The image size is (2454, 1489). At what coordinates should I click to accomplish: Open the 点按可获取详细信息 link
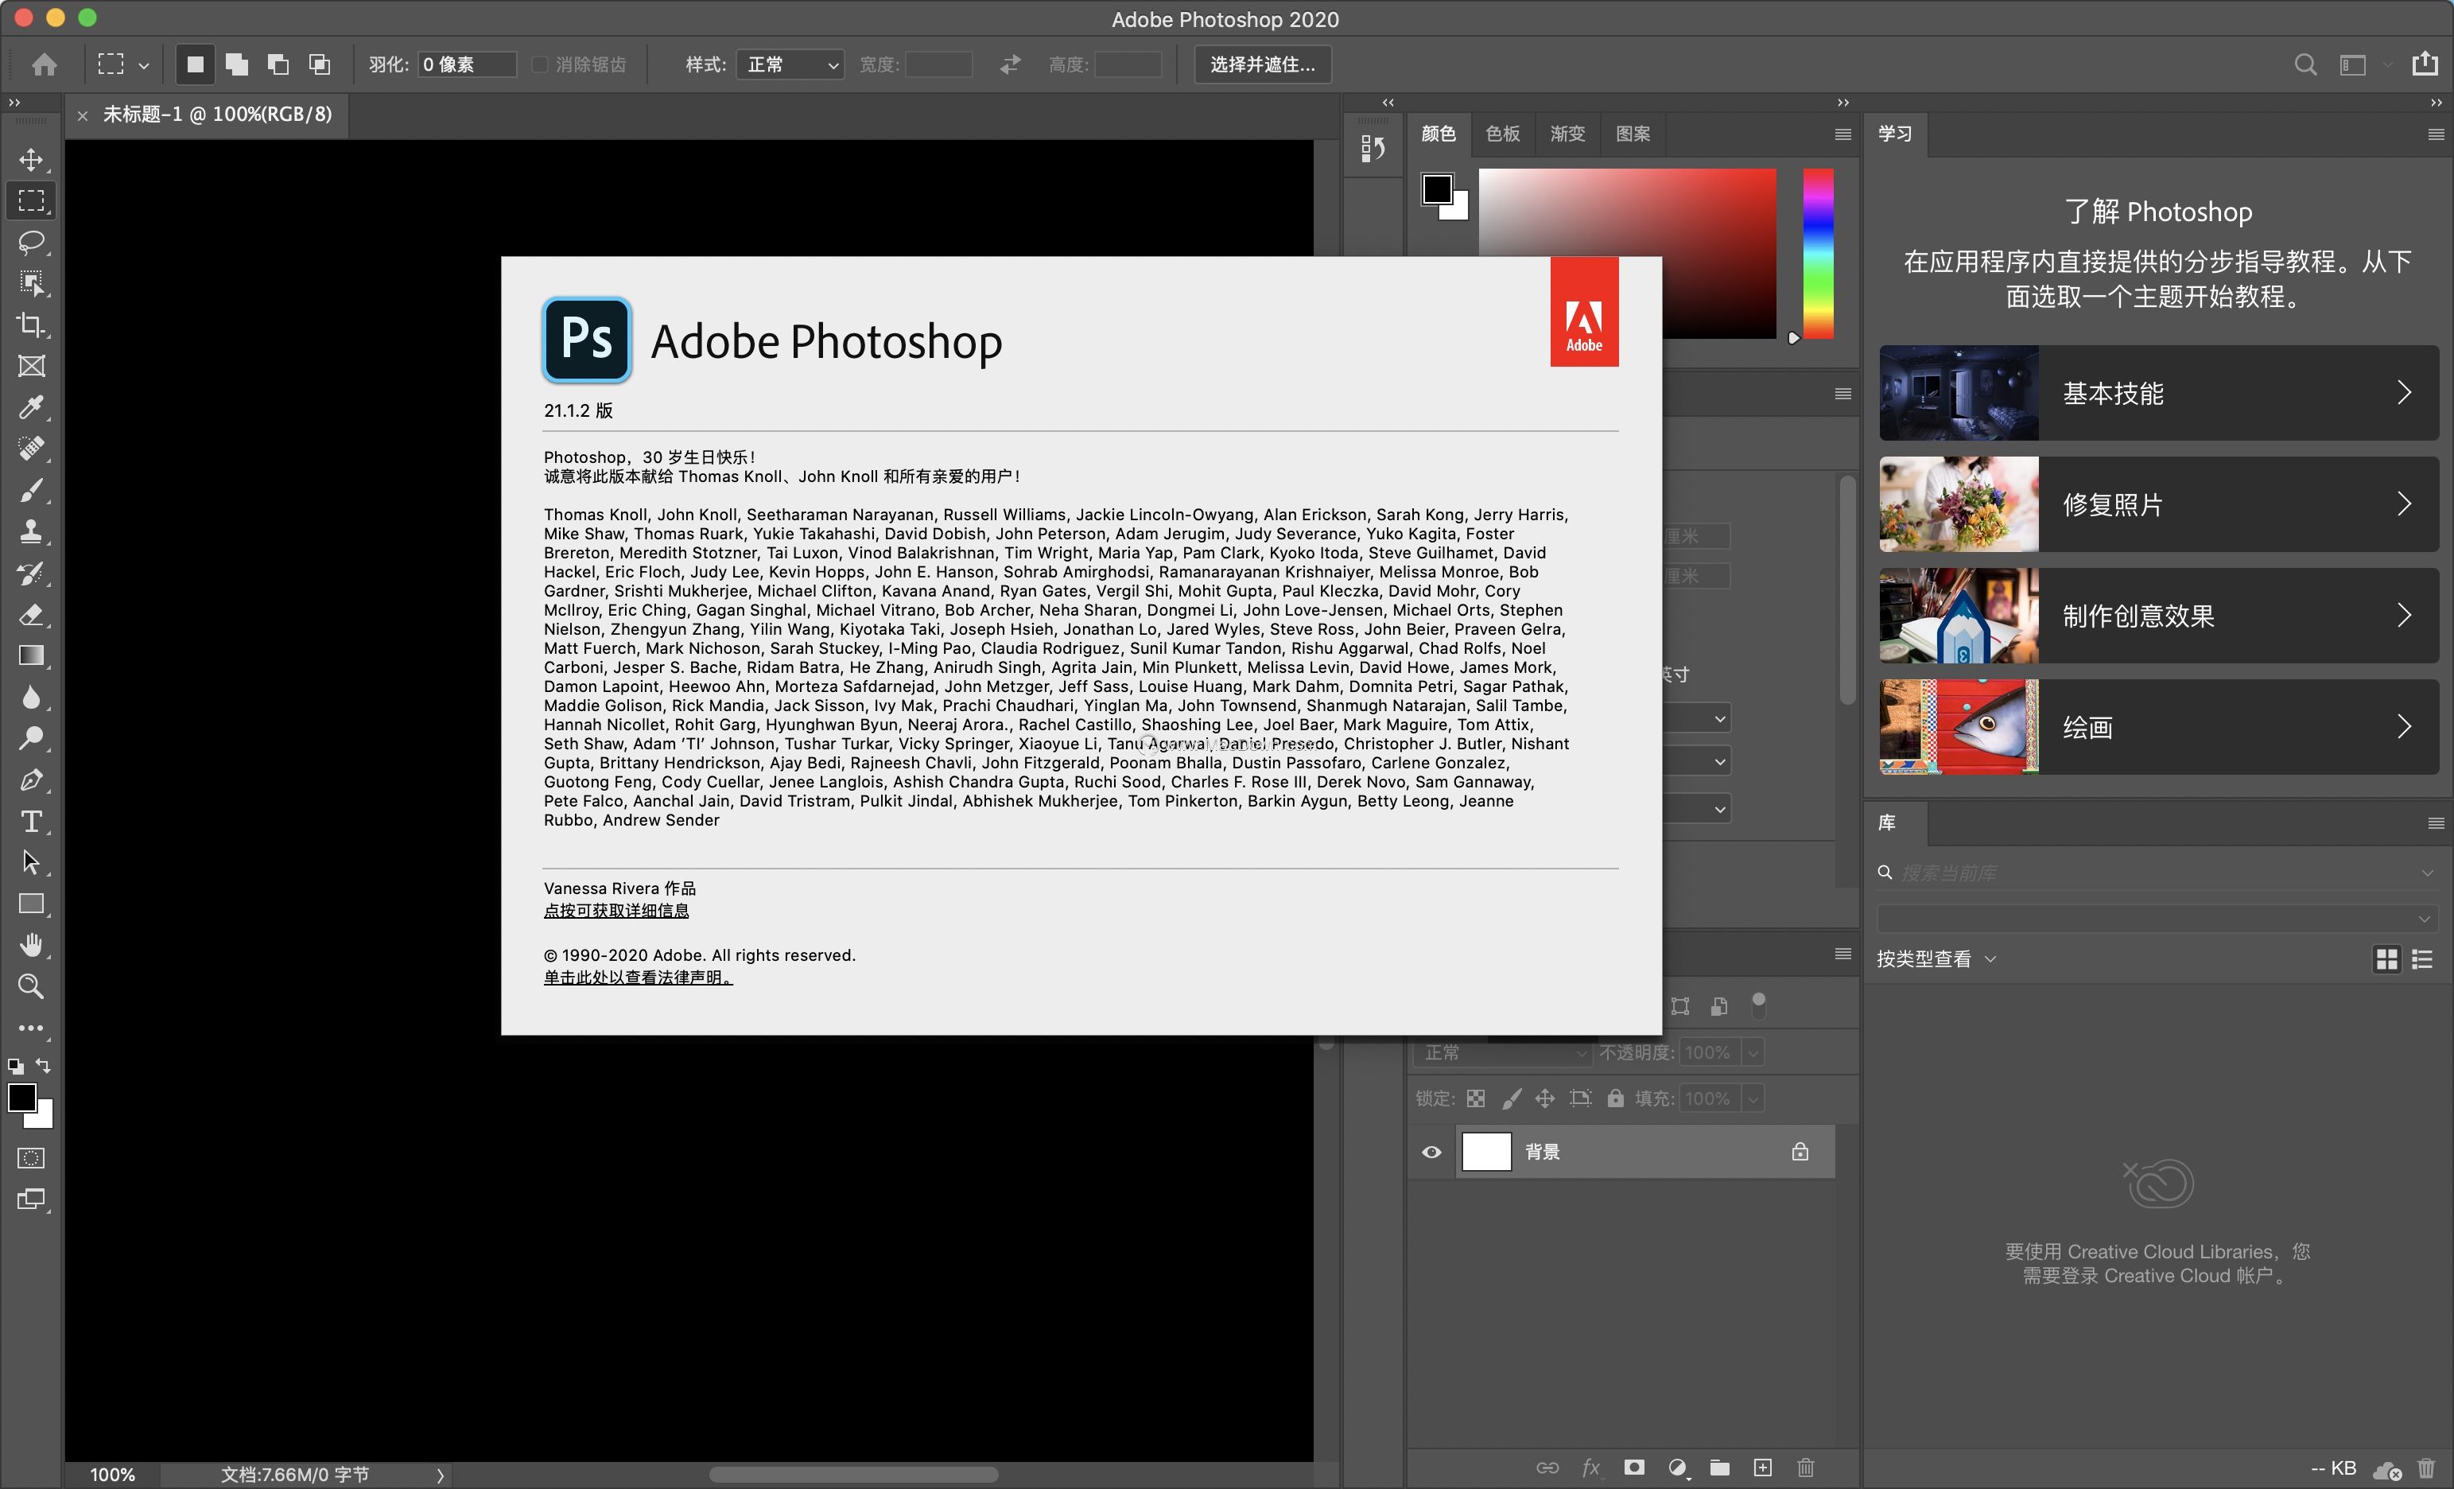click(615, 910)
